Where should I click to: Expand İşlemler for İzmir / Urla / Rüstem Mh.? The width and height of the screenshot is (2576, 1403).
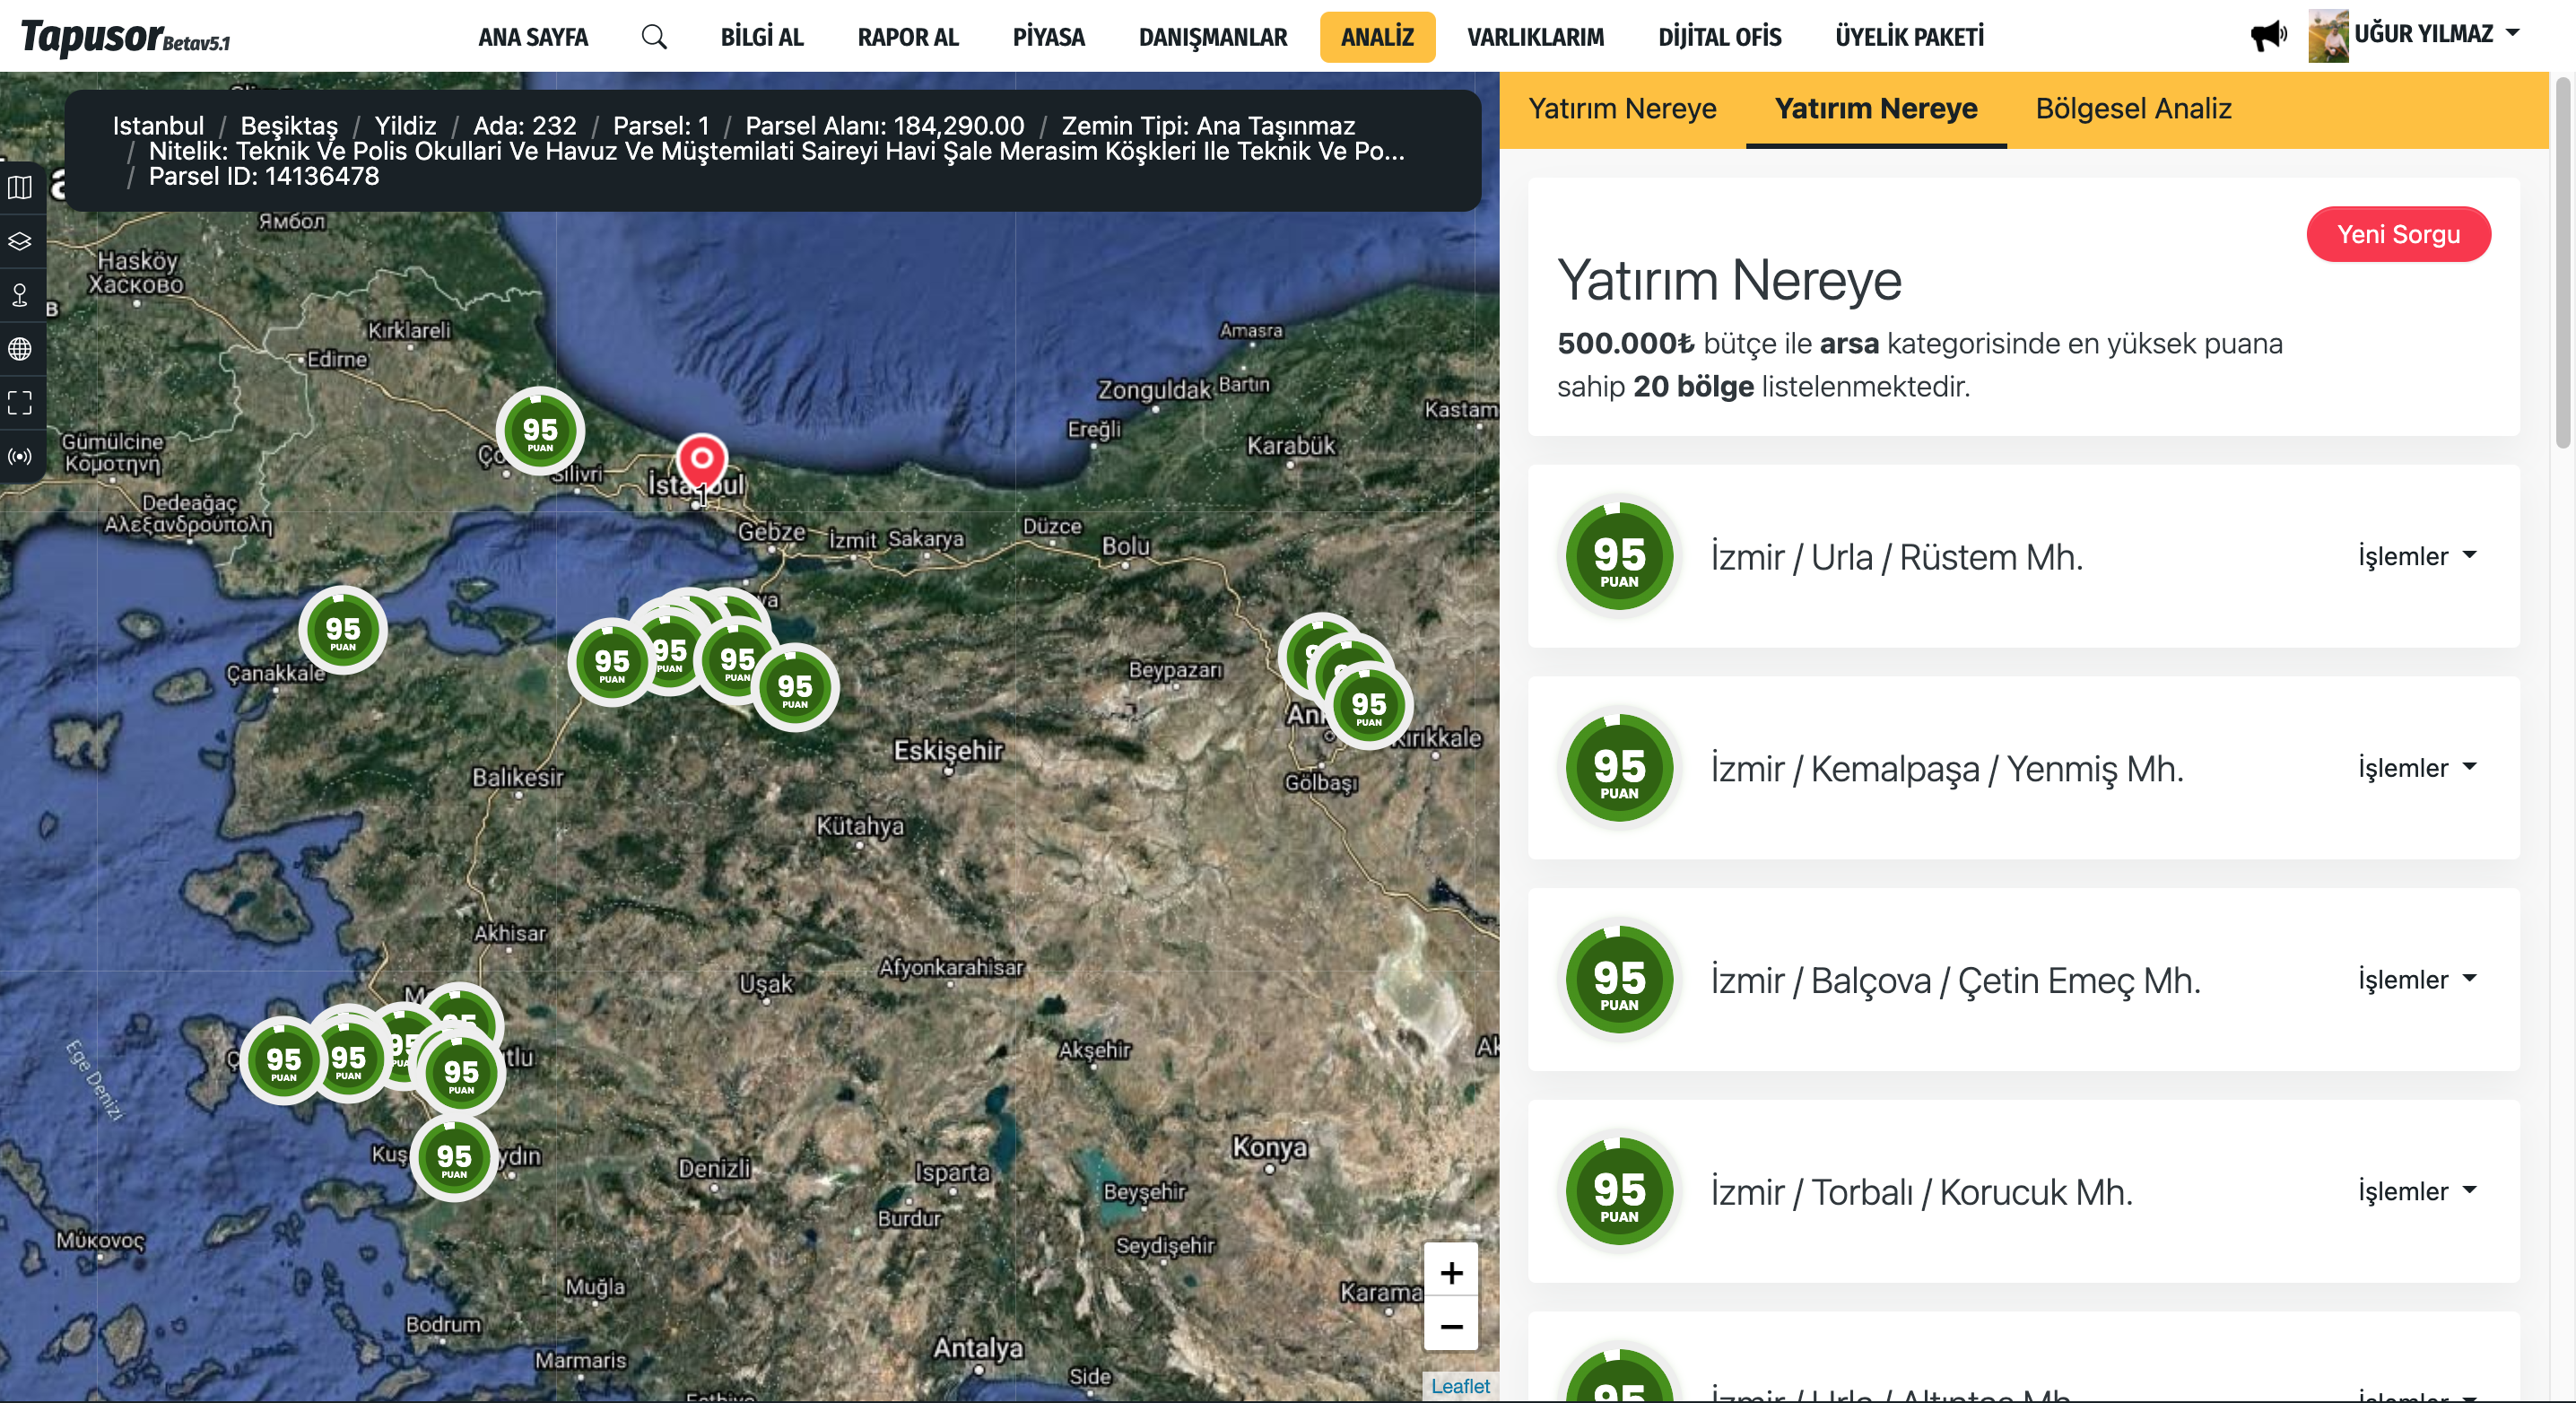coord(2417,556)
